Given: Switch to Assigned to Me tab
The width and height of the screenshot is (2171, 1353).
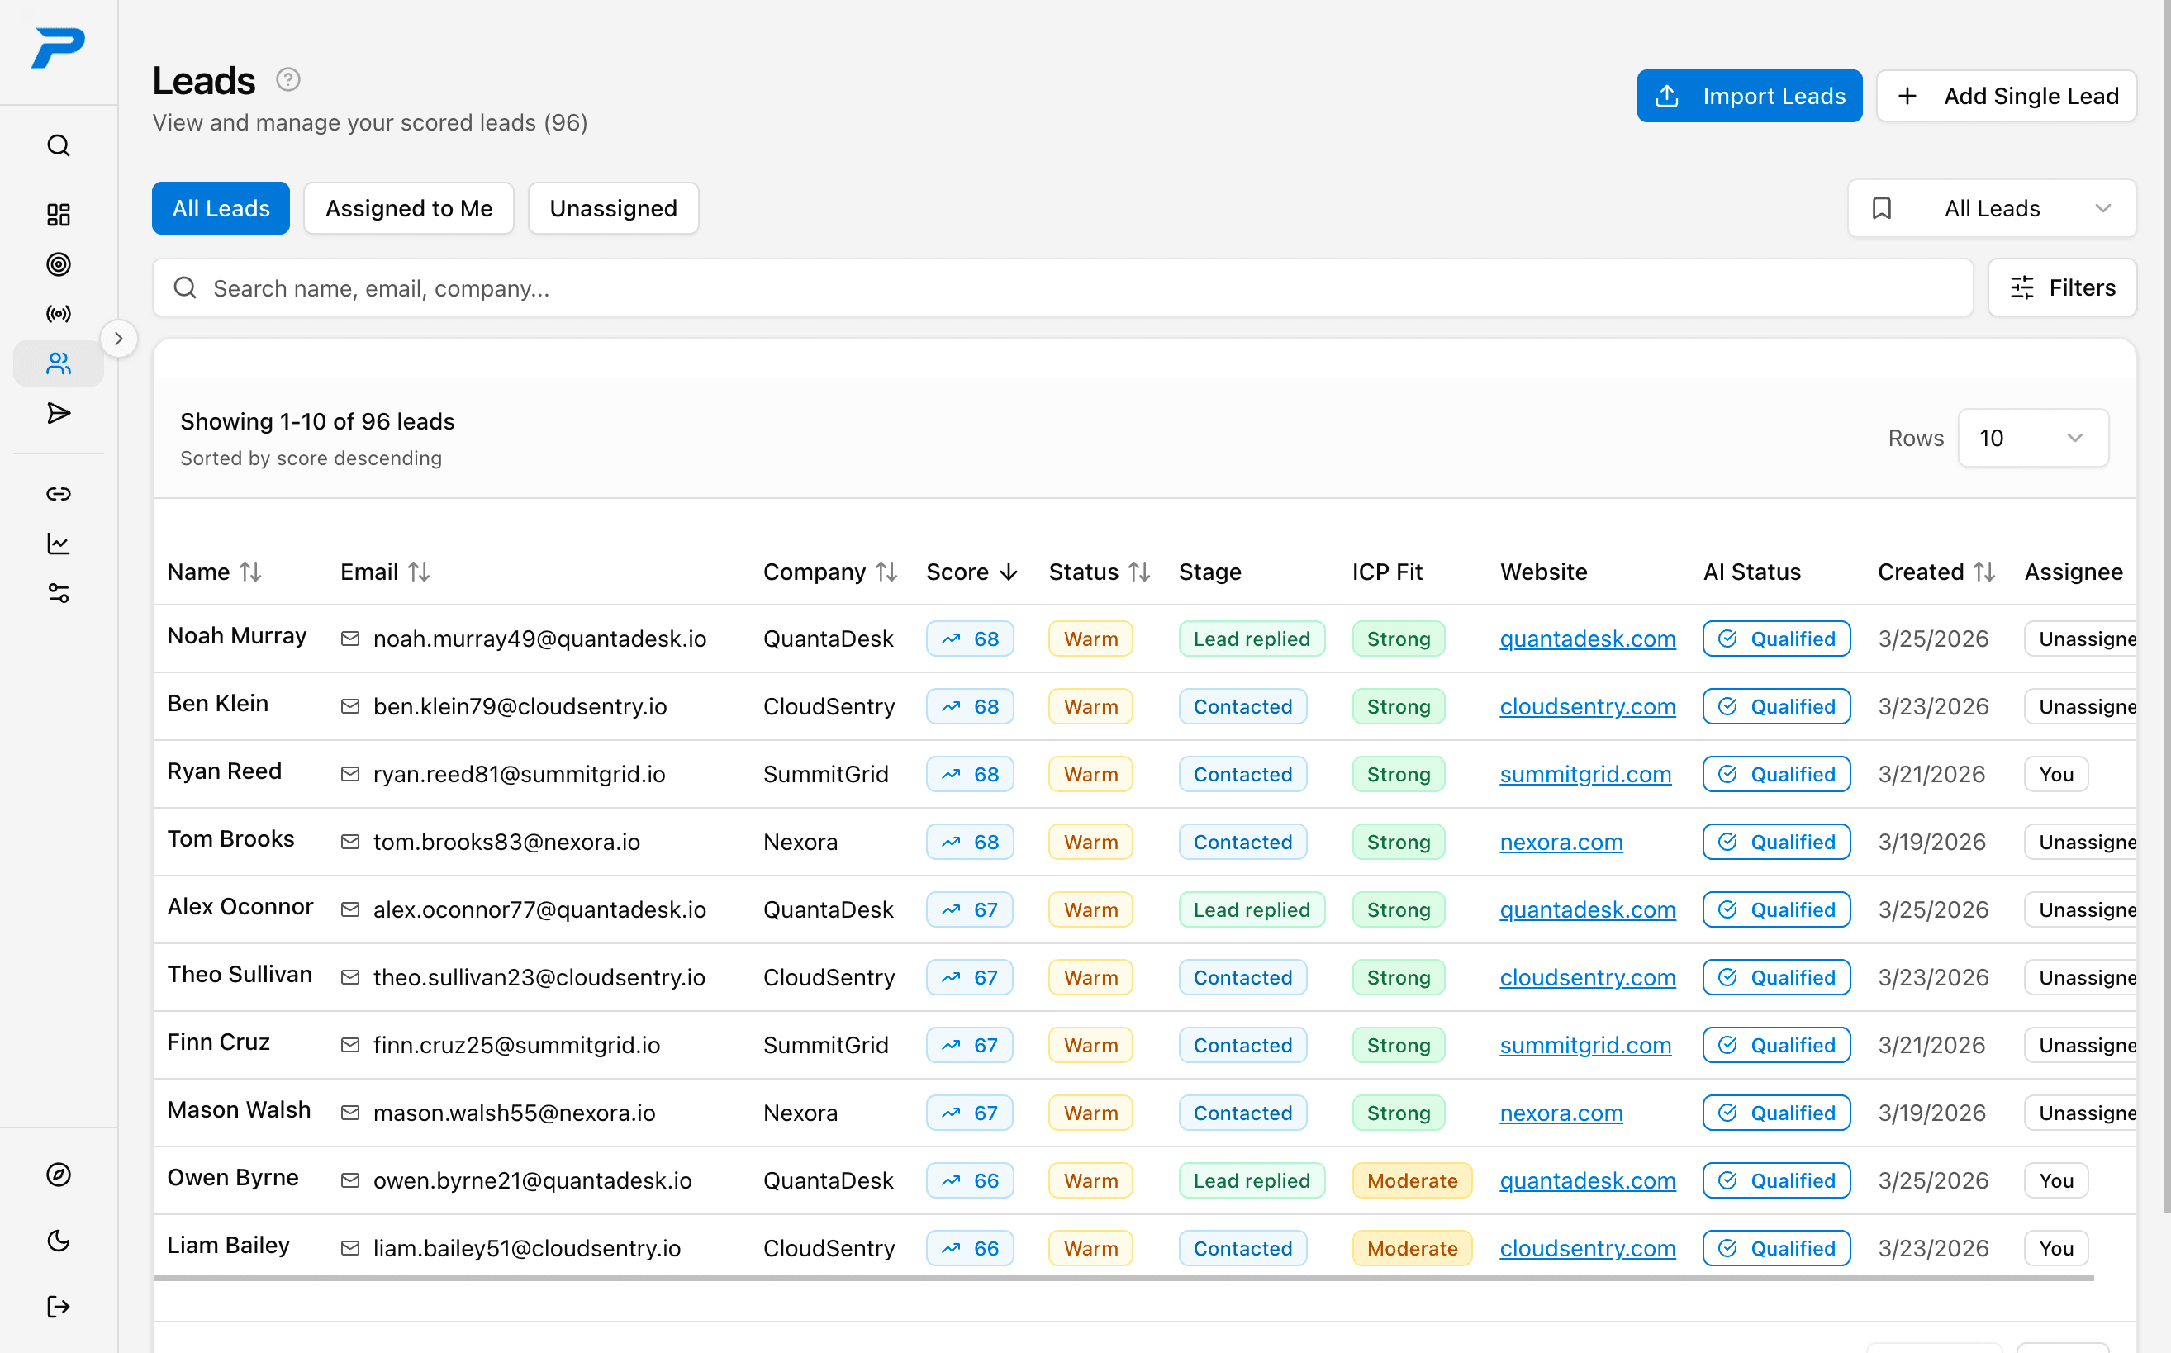Looking at the screenshot, I should click(409, 208).
